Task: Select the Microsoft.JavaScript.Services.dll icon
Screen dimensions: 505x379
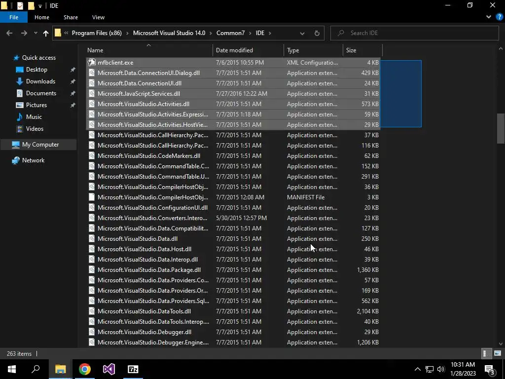Action: click(92, 93)
